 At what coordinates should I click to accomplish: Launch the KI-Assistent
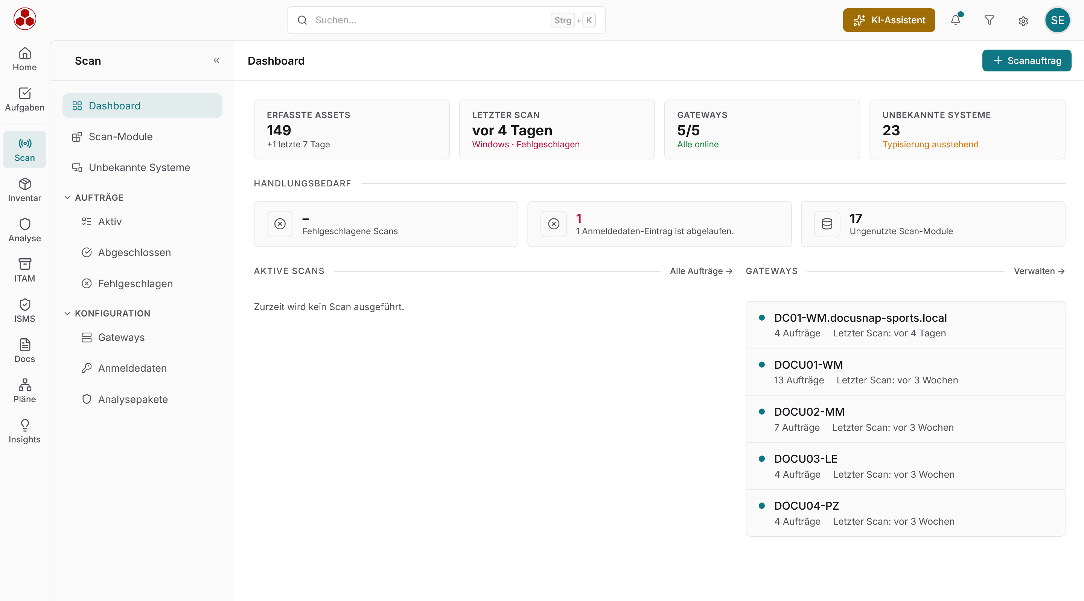tap(889, 20)
